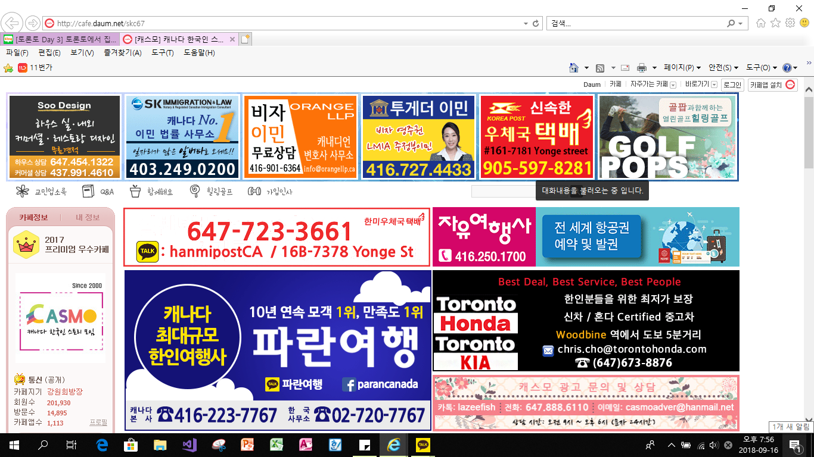Click the RSS feeds toolbar icon
This screenshot has height=457, width=814.
[600, 68]
